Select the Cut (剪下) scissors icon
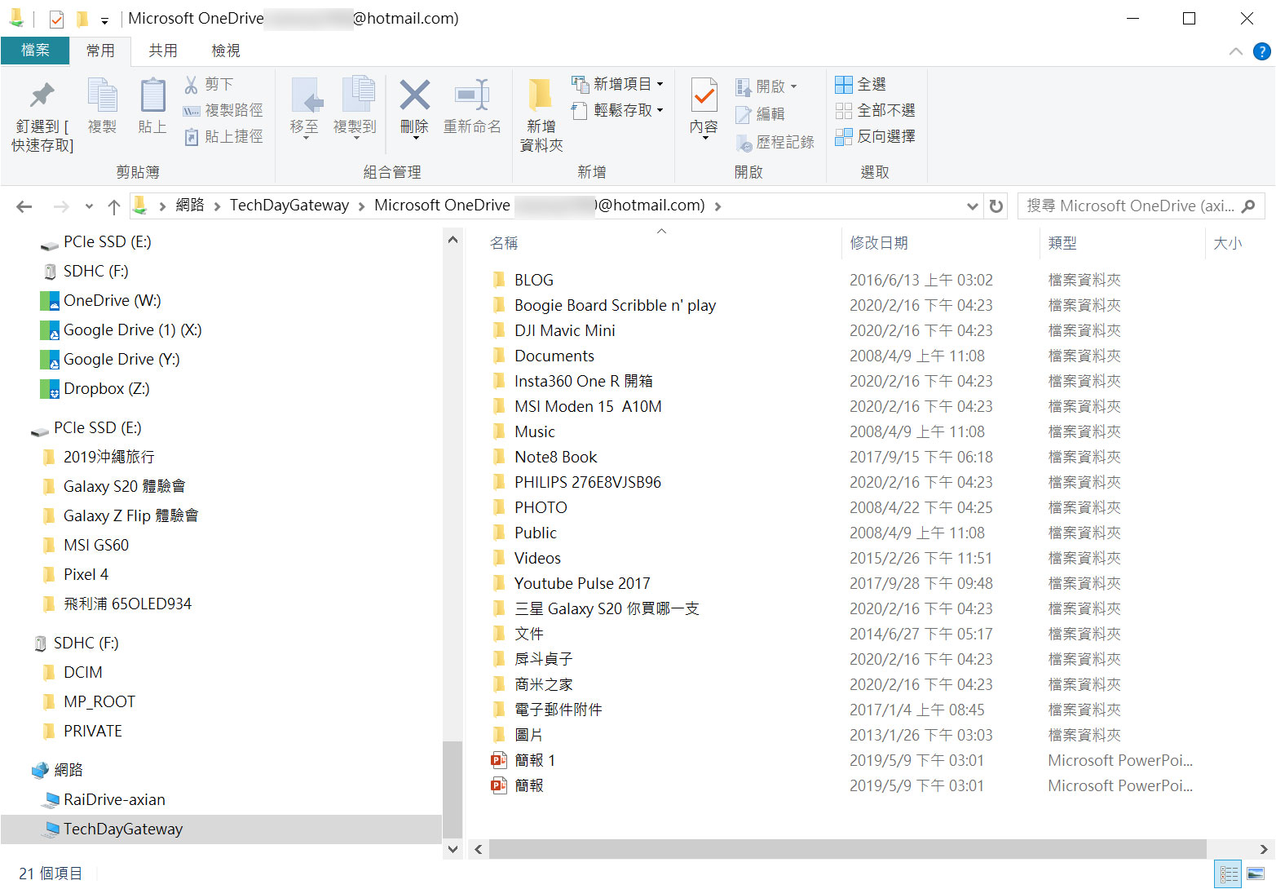This screenshot has height=889, width=1276. pyautogui.click(x=192, y=84)
